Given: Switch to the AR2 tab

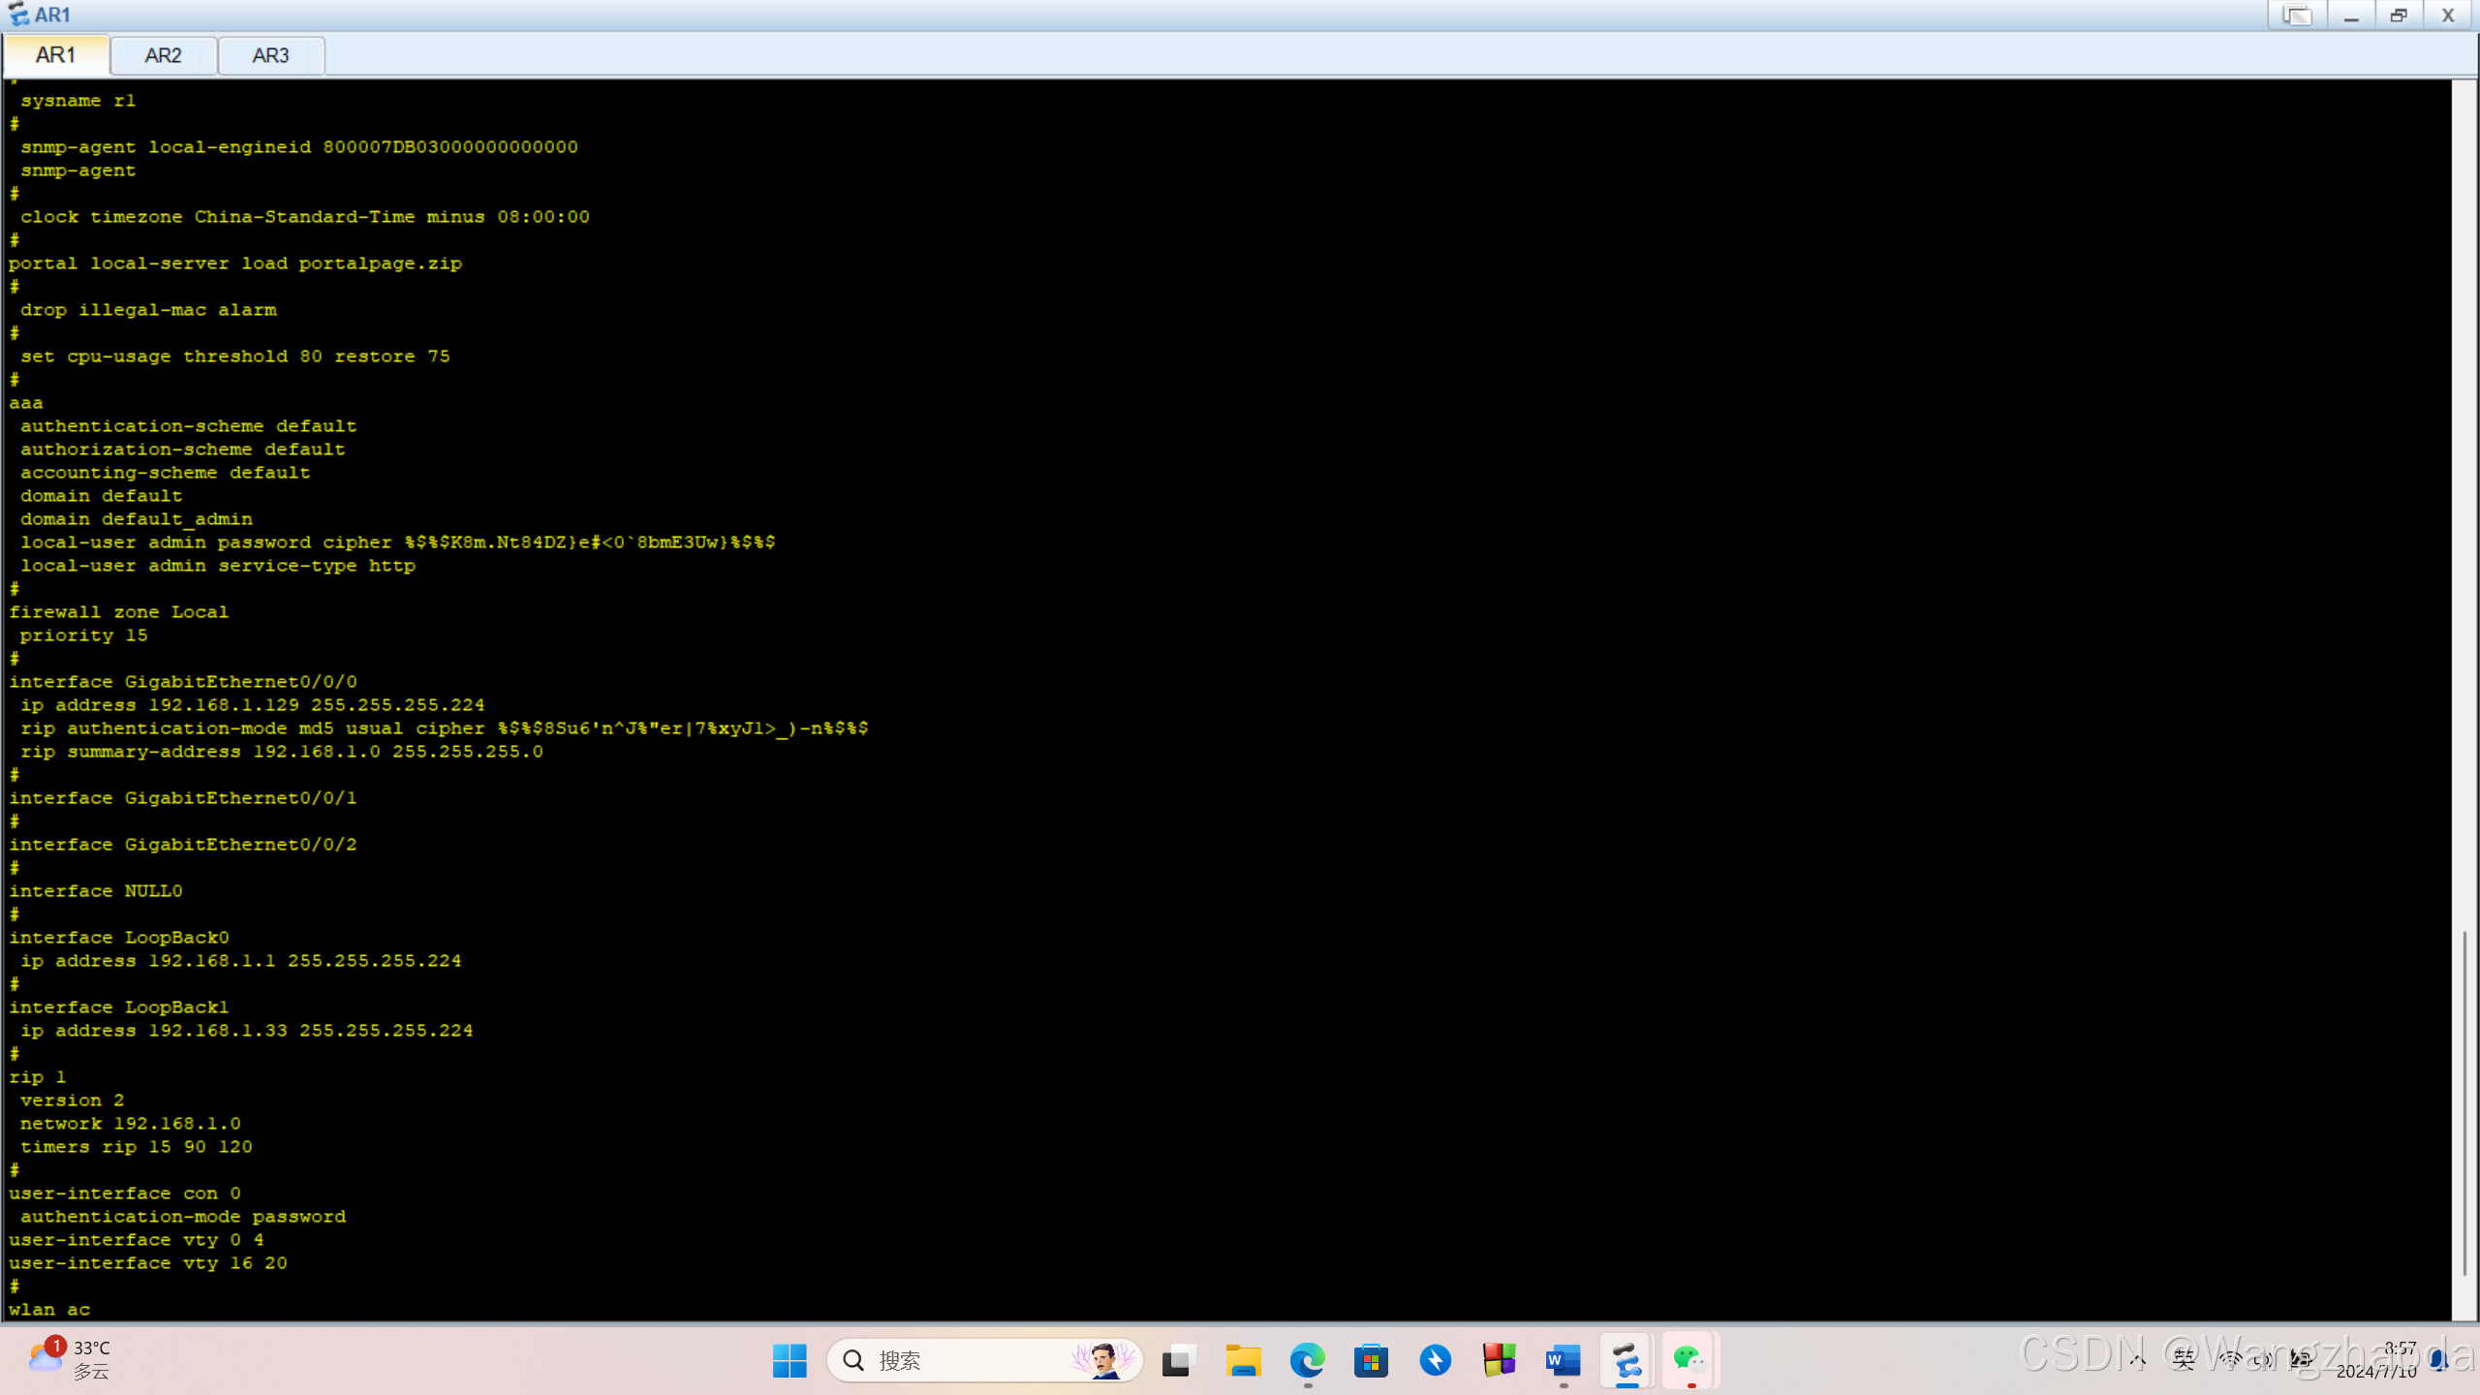Looking at the screenshot, I should 163,55.
